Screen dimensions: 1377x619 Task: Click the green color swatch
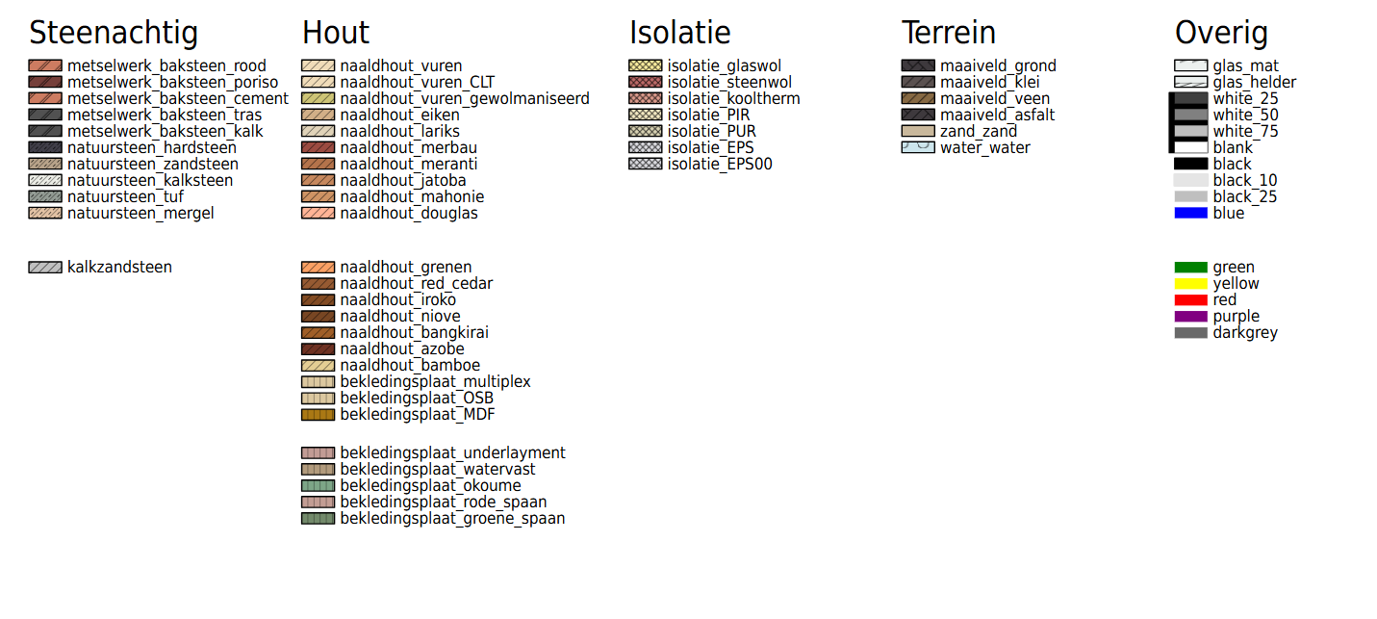tap(1191, 267)
